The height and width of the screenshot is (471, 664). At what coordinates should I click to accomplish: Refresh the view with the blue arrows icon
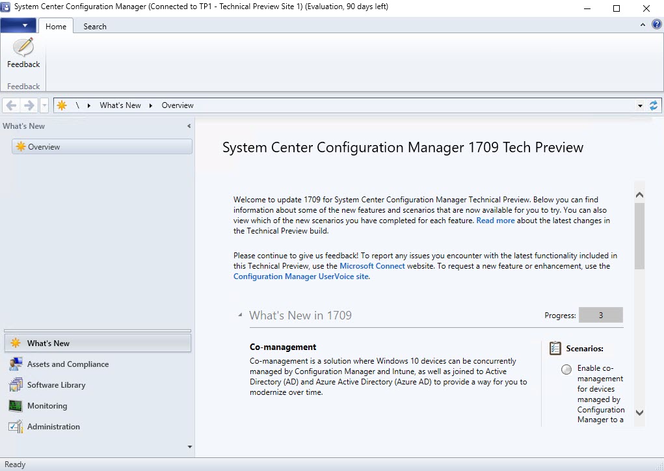pos(654,105)
